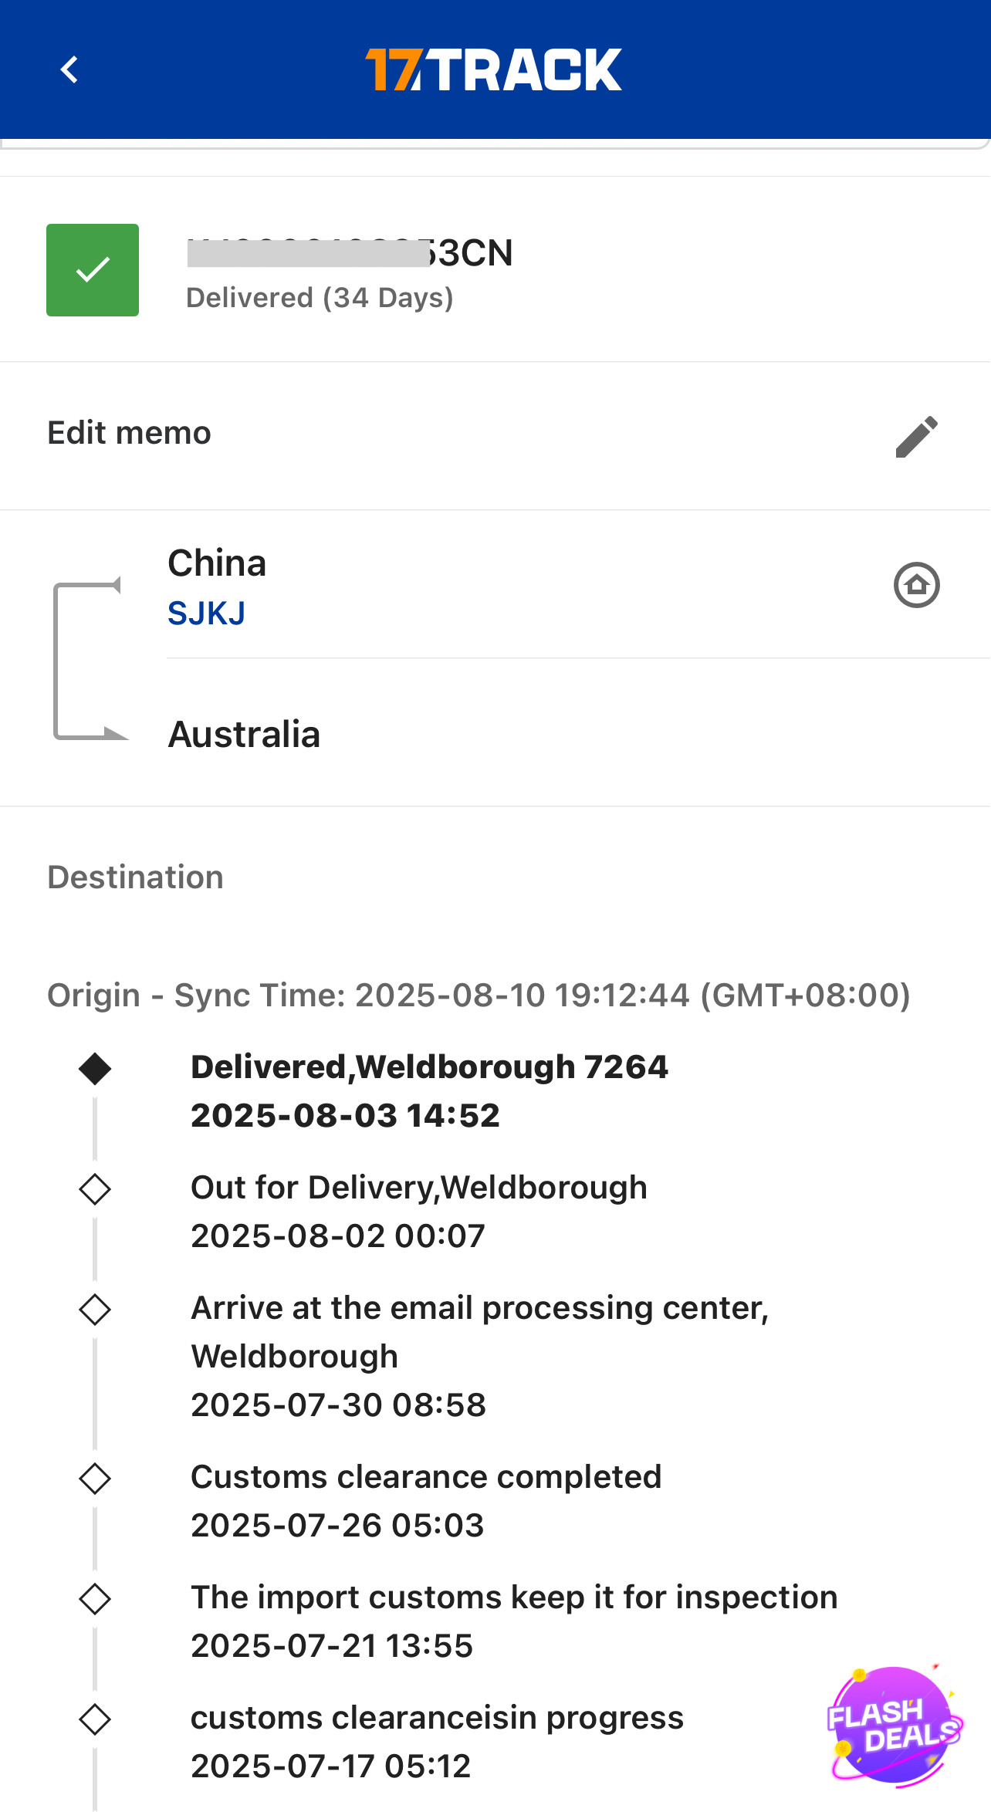
Task: Tap the Customs clearance completed event
Action: pyautogui.click(x=426, y=1500)
